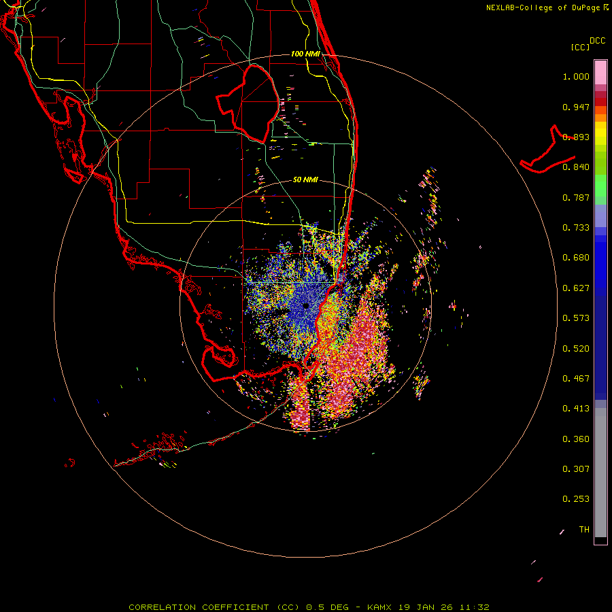Click the [CC] units label
This screenshot has height=612, width=612.
point(580,47)
